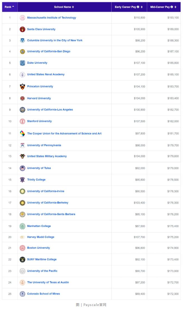Click the MIT school logo icon
183x316 pixels.
22,18
